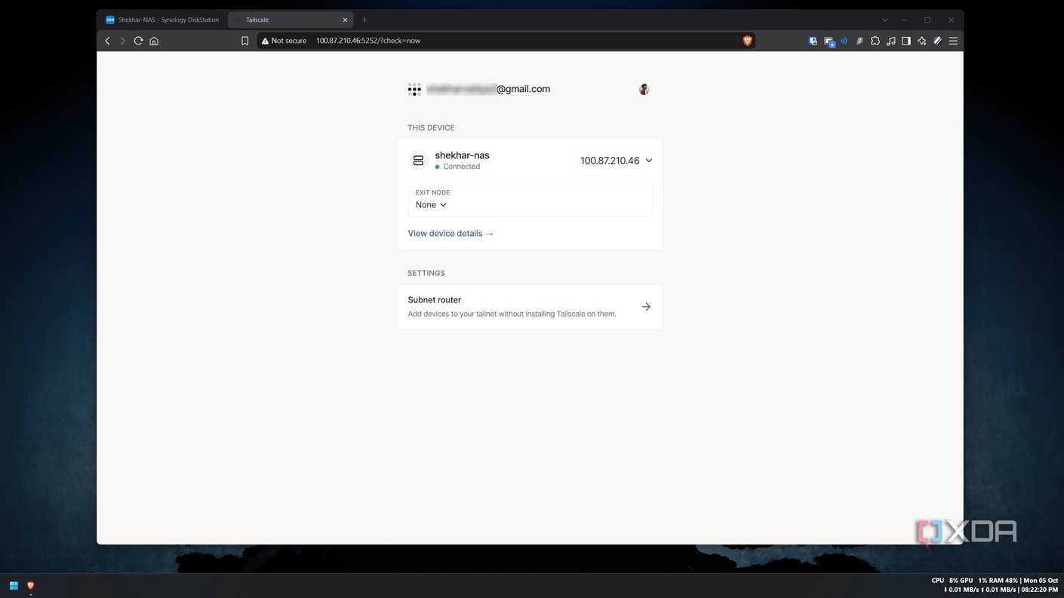Image resolution: width=1064 pixels, height=598 pixels.
Task: Click the shekhar-nas device name
Action: [462, 155]
